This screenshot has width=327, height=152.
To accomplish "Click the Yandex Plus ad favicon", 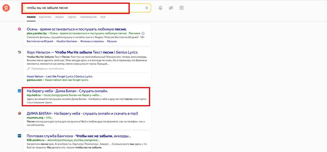I will coord(19,29).
